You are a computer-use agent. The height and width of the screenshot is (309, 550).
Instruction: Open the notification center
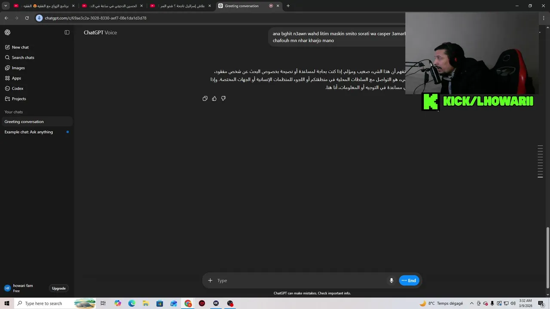point(541,303)
